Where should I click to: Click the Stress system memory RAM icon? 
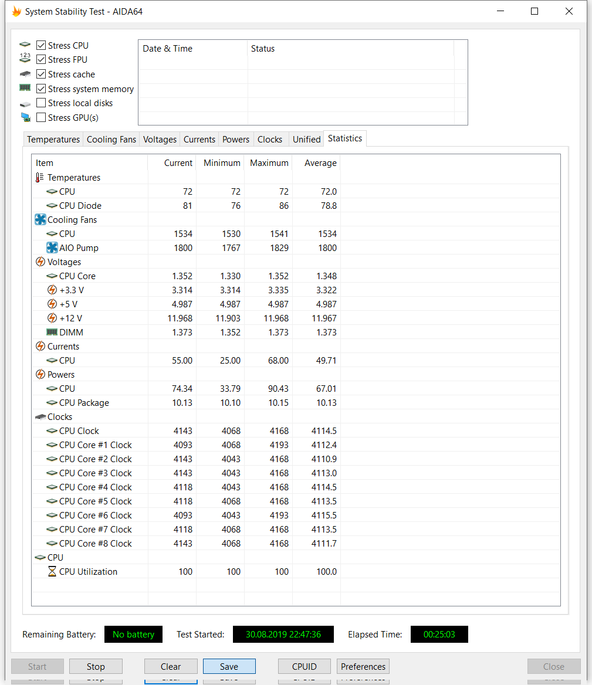(25, 88)
